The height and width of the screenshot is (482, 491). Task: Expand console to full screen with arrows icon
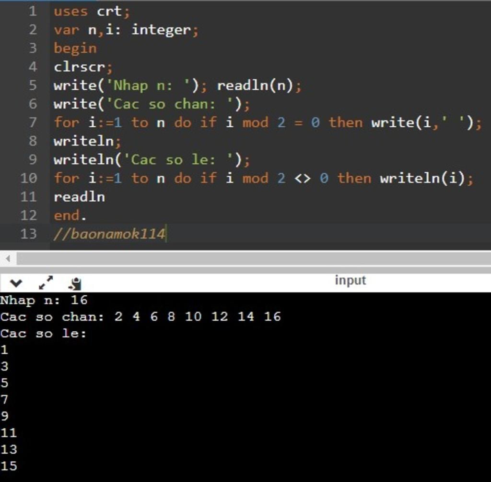pos(46,283)
